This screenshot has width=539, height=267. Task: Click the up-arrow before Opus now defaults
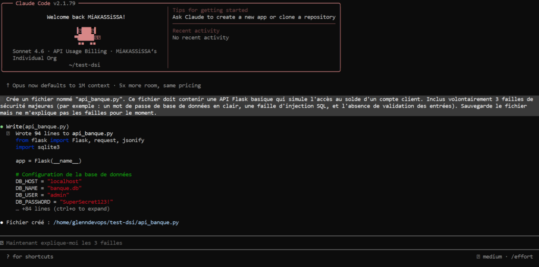coord(8,85)
